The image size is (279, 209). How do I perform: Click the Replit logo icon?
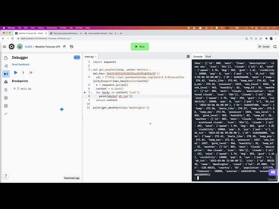[x=12, y=47]
